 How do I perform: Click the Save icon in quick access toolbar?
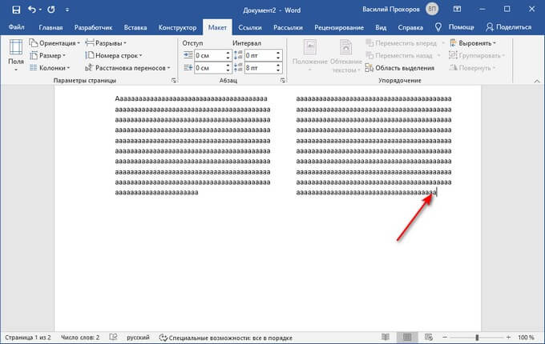click(x=16, y=10)
